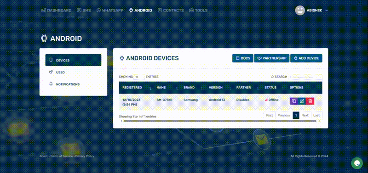Open the Tools nav item

[198, 11]
